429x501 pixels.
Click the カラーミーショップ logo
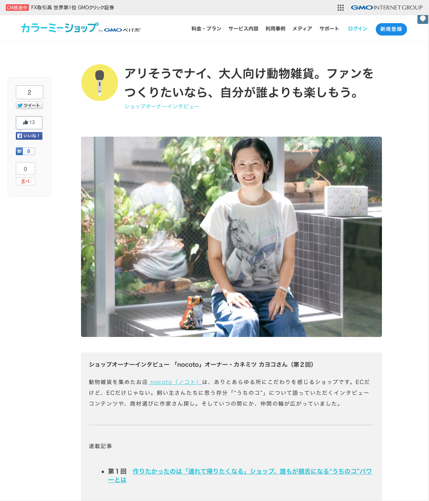pyautogui.click(x=81, y=28)
